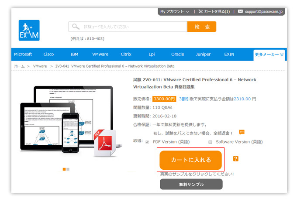Click the support@passexam.jp email link

[264, 11]
